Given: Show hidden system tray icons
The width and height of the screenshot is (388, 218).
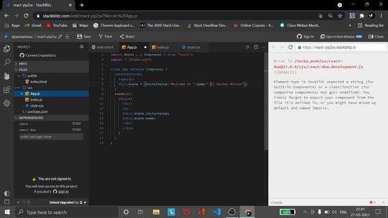Looking at the screenshot, I should tap(305, 212).
